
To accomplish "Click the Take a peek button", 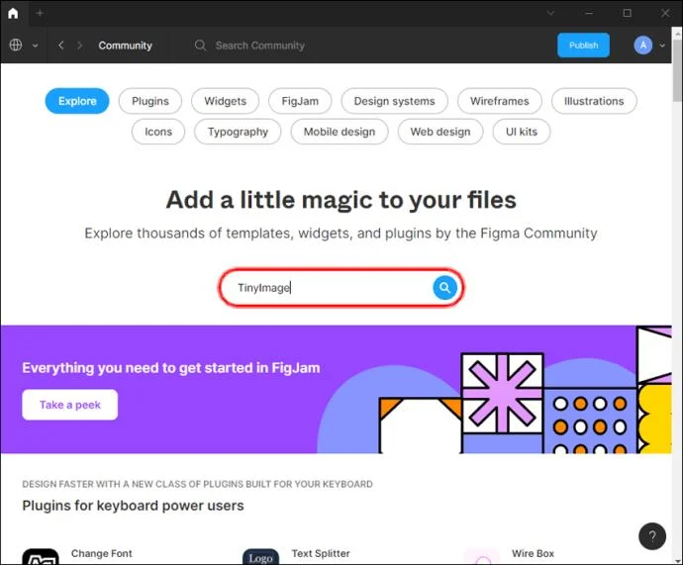I will coord(70,405).
